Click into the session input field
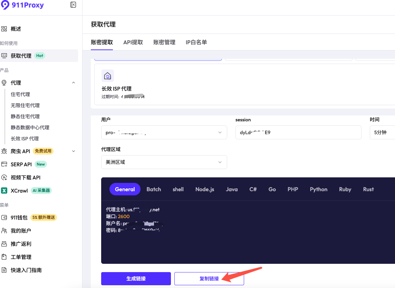The width and height of the screenshot is (395, 288). pos(298,132)
